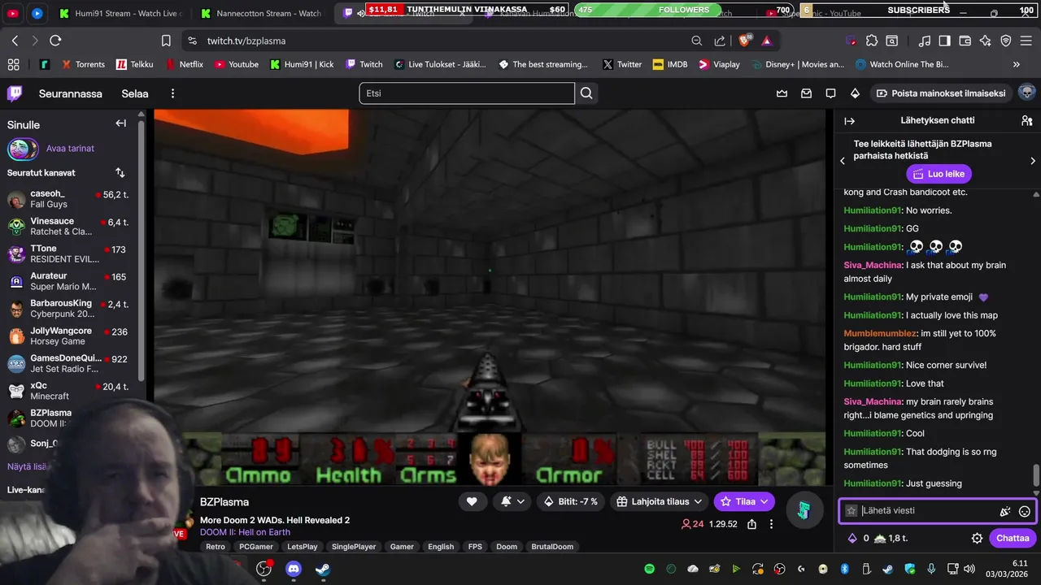Image resolution: width=1041 pixels, height=585 pixels.
Task: Open user avatar menu in Twitch header
Action: [x=1026, y=93]
